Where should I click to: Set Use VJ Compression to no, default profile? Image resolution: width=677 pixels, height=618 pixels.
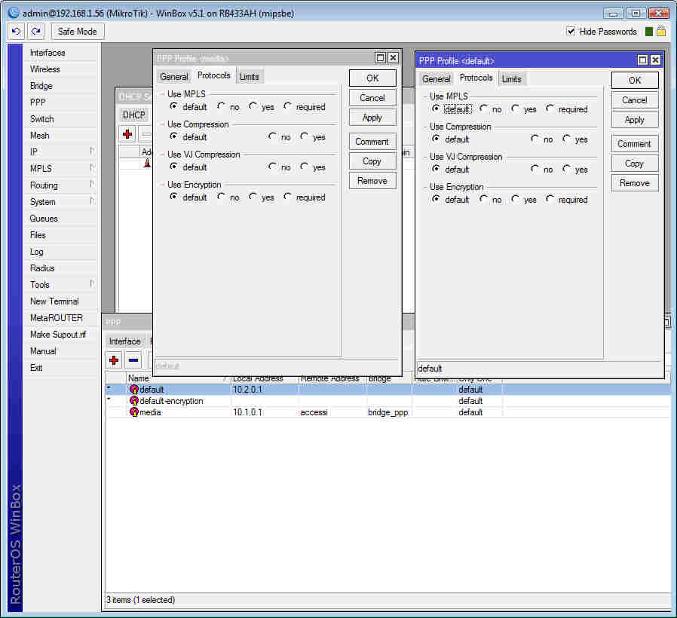tap(535, 169)
